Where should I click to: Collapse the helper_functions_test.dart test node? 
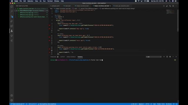(x=16, y=8)
